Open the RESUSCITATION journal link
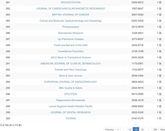This screenshot has height=131, width=165. tap(71, 2)
